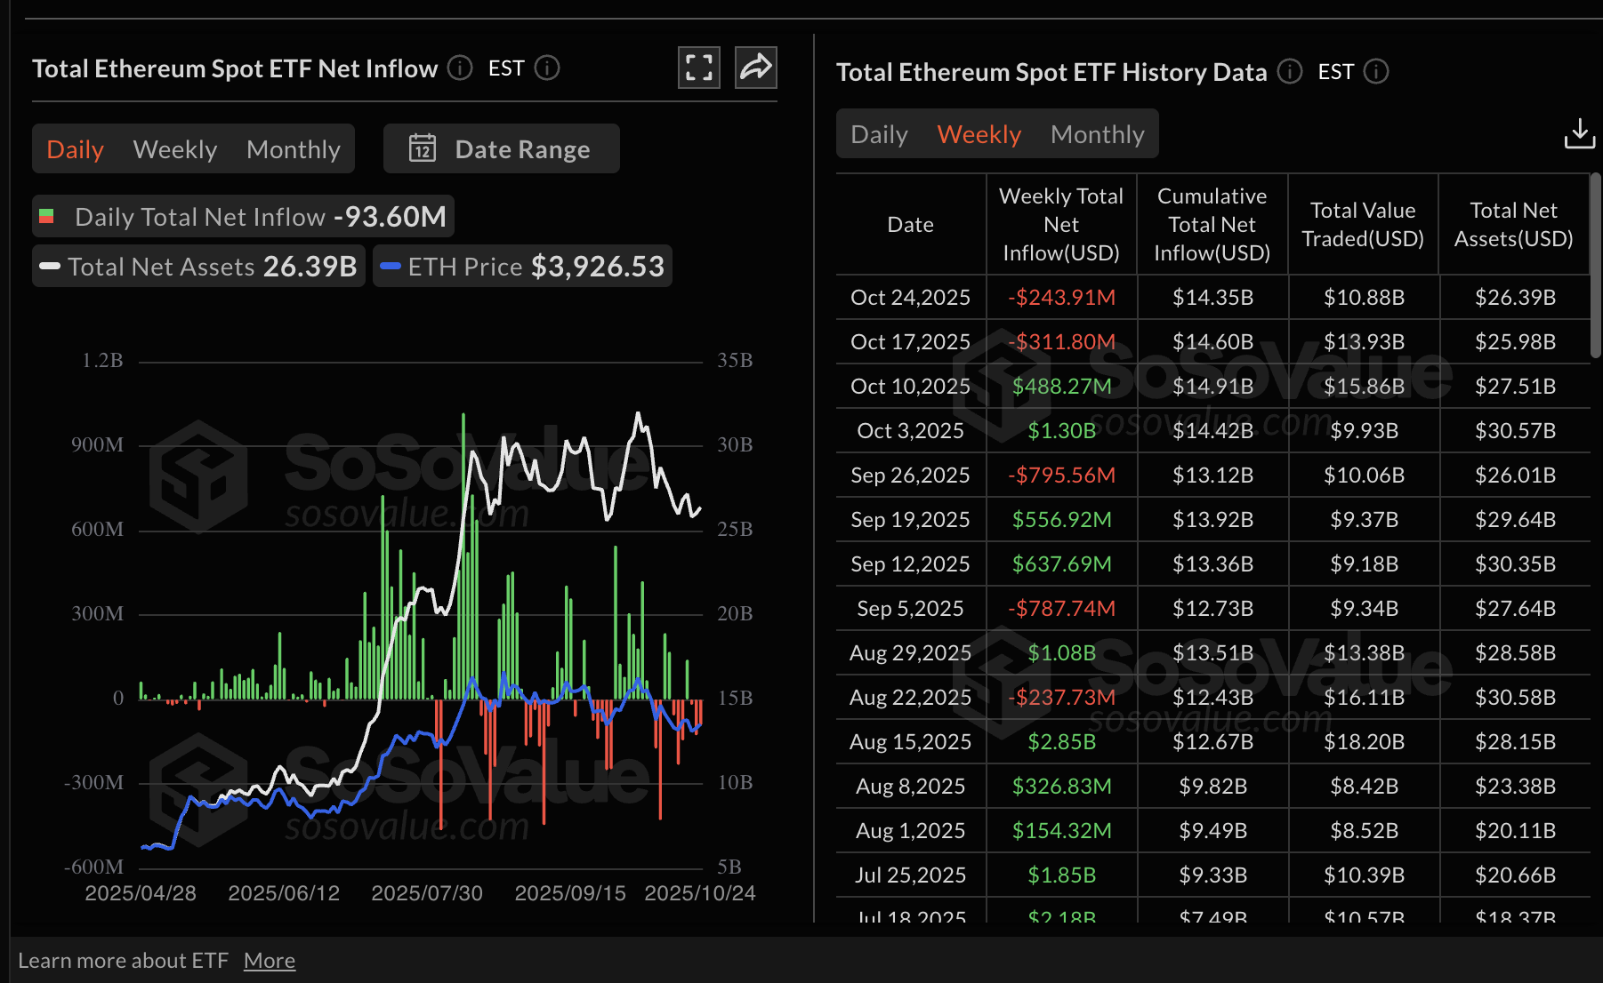The height and width of the screenshot is (983, 1603).
Task: Click the More link about ETF
Action: click(270, 961)
